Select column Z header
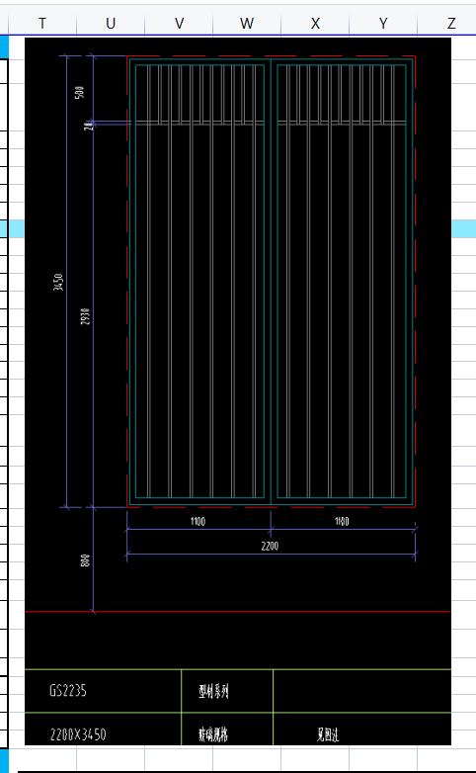Screen dimensions: 476x773 [449, 23]
